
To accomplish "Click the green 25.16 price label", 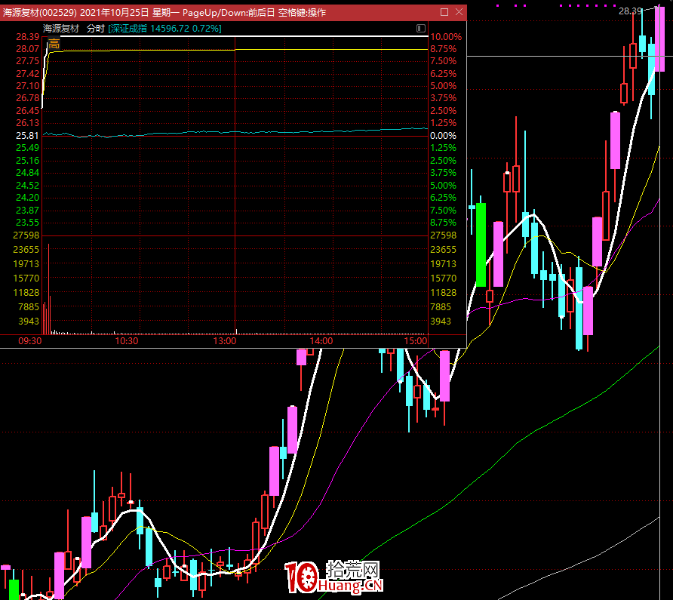I will pos(27,161).
